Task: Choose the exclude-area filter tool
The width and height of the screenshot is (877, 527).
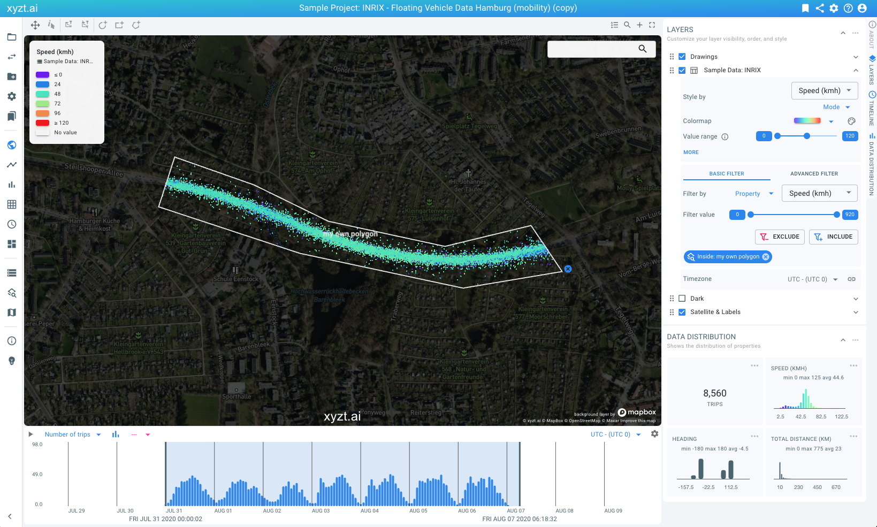Action: point(85,25)
